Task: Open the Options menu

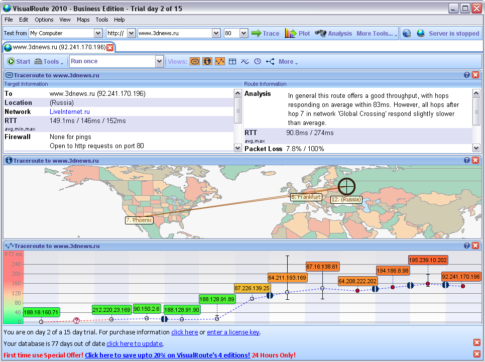Action: pos(44,20)
